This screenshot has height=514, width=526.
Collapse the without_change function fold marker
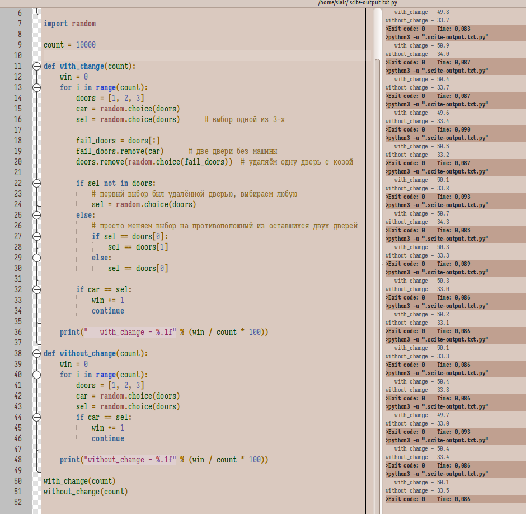point(36,353)
